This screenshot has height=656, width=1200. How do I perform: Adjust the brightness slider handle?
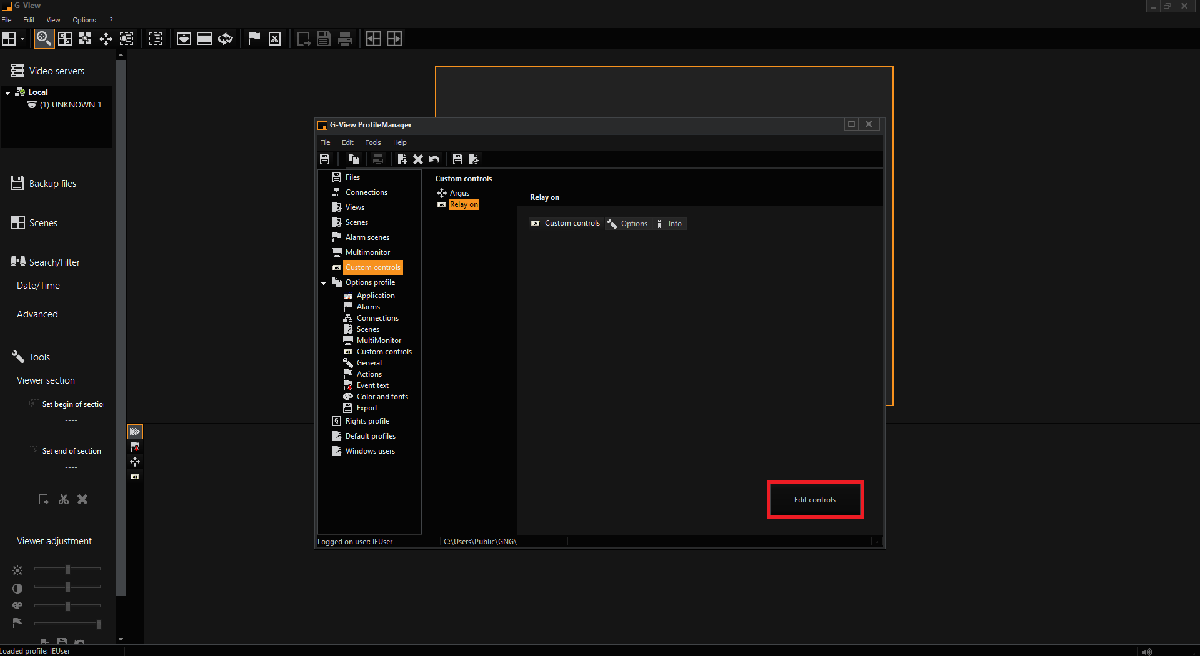click(x=67, y=569)
